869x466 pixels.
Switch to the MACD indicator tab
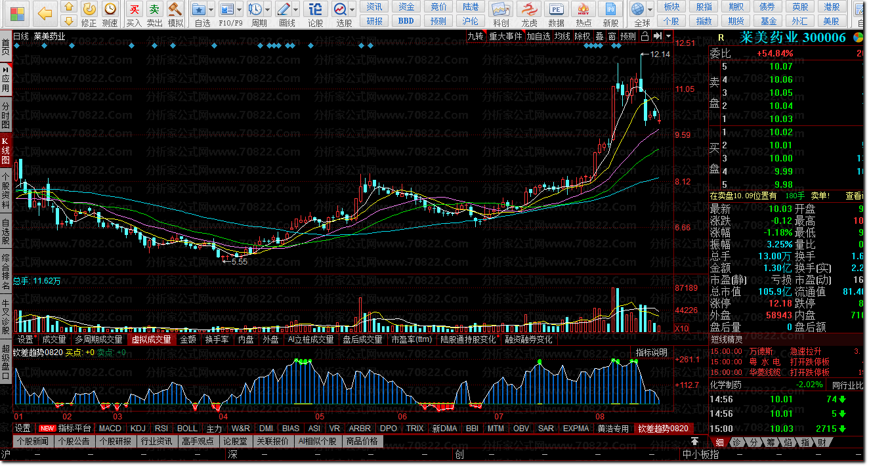[110, 429]
